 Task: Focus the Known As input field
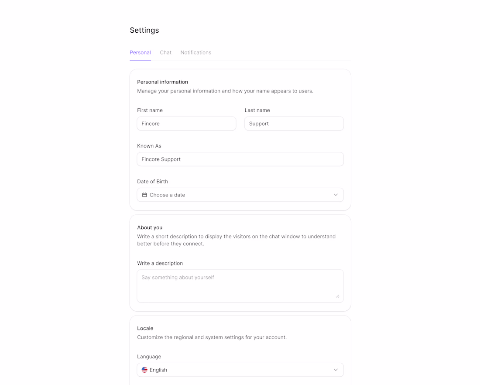pyautogui.click(x=240, y=159)
